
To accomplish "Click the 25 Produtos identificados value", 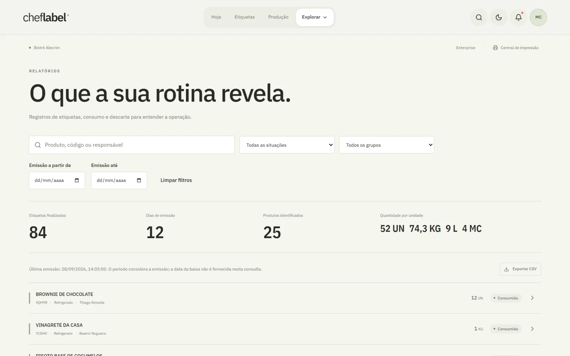I will pyautogui.click(x=272, y=232).
